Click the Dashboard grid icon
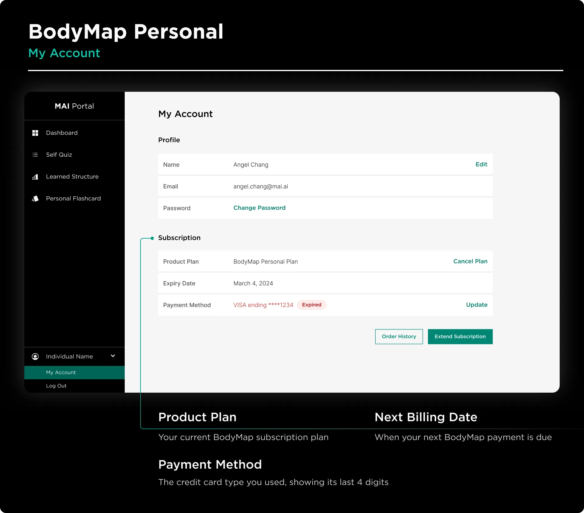The width and height of the screenshot is (584, 513). [x=35, y=133]
